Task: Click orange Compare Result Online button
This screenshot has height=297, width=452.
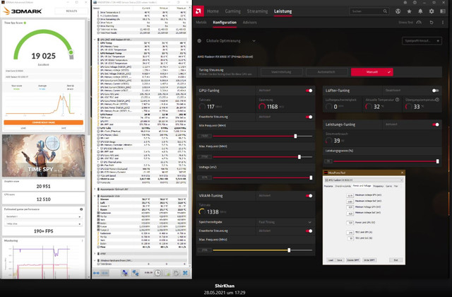Action: (44, 122)
